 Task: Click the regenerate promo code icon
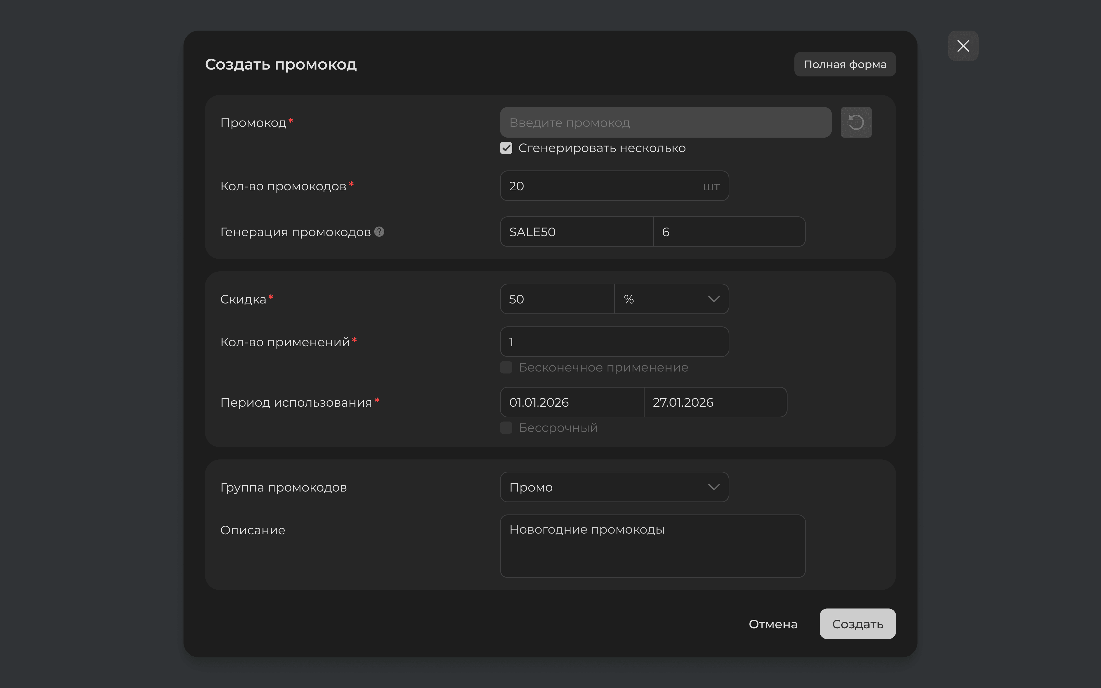pos(856,122)
